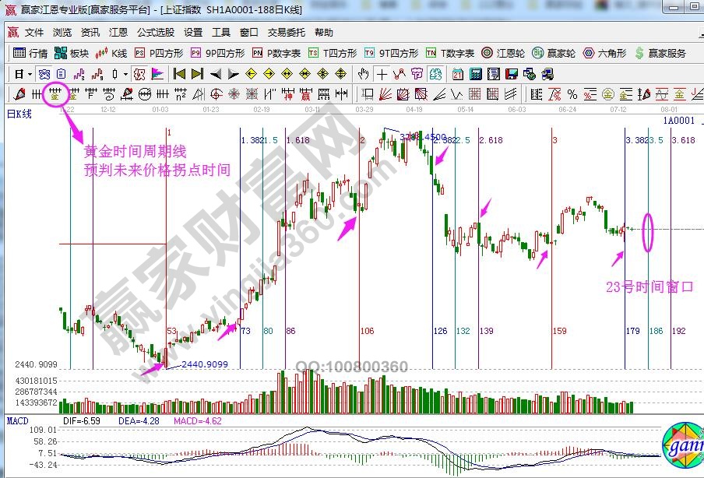Jump to first bar with skip-back icon
Screen dimensions: 704x478
click(178, 74)
